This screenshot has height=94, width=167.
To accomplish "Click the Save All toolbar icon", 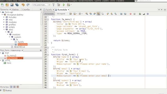I will click(17, 5).
